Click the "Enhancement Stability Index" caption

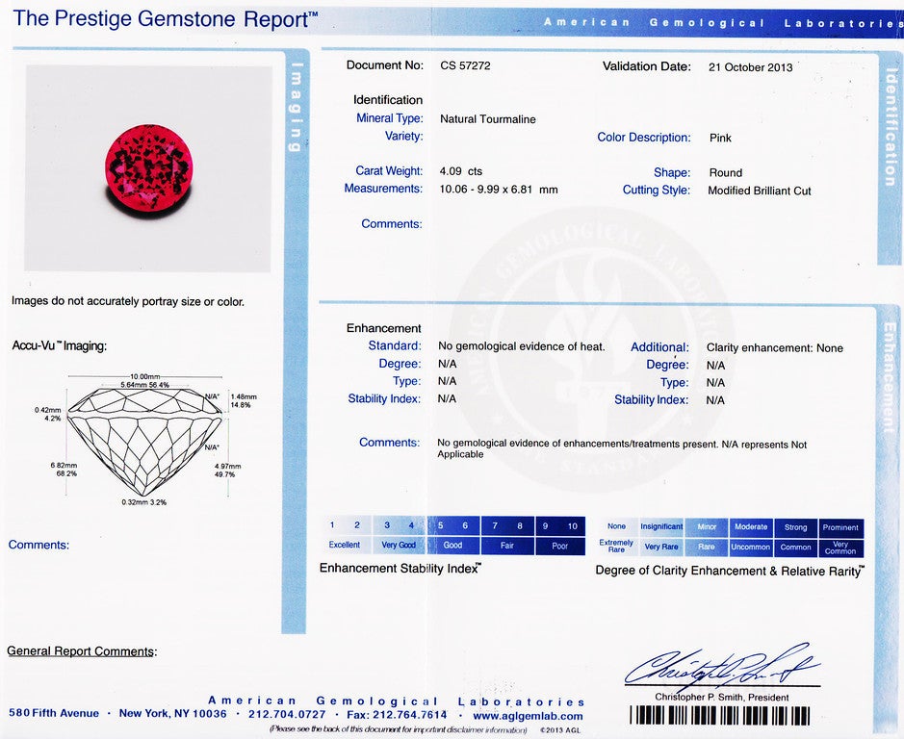pyautogui.click(x=400, y=569)
